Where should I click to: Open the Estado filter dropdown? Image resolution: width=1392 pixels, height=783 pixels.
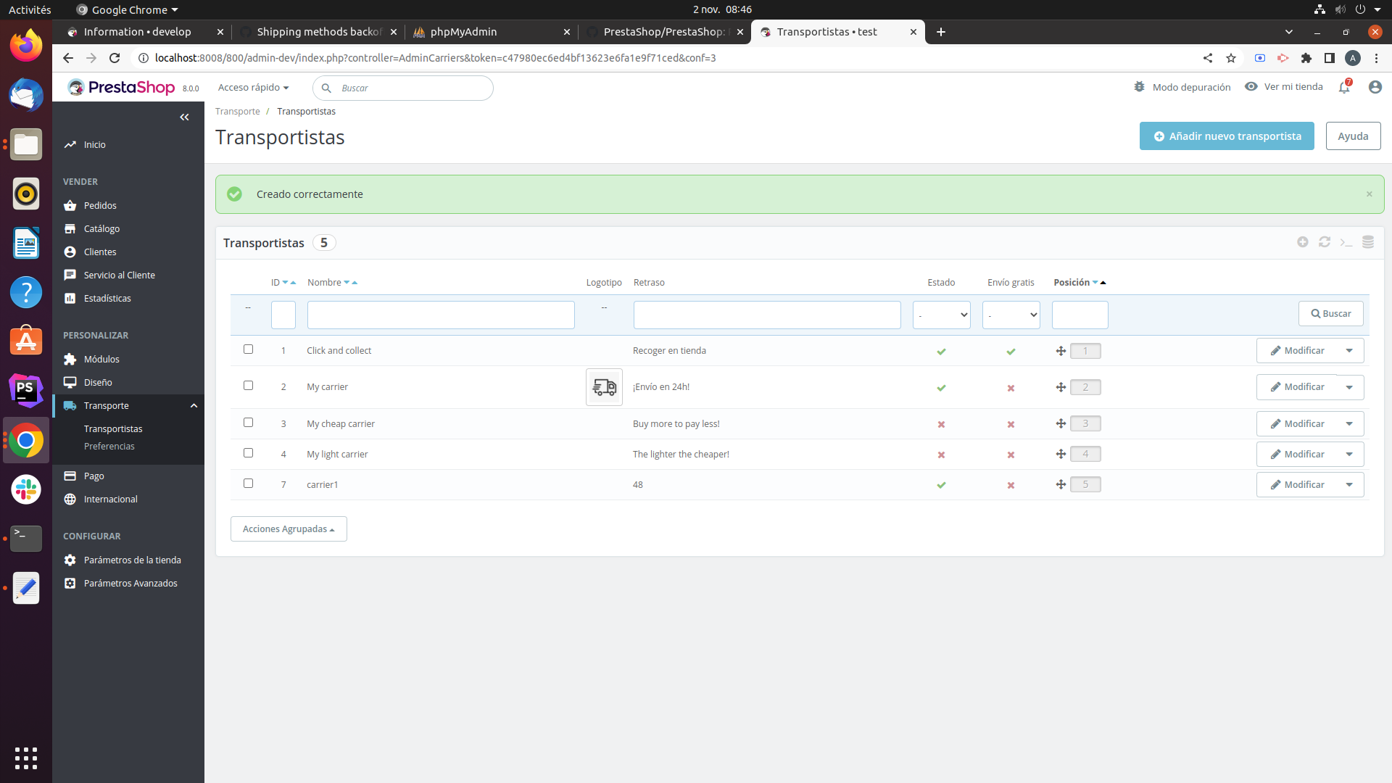click(940, 315)
